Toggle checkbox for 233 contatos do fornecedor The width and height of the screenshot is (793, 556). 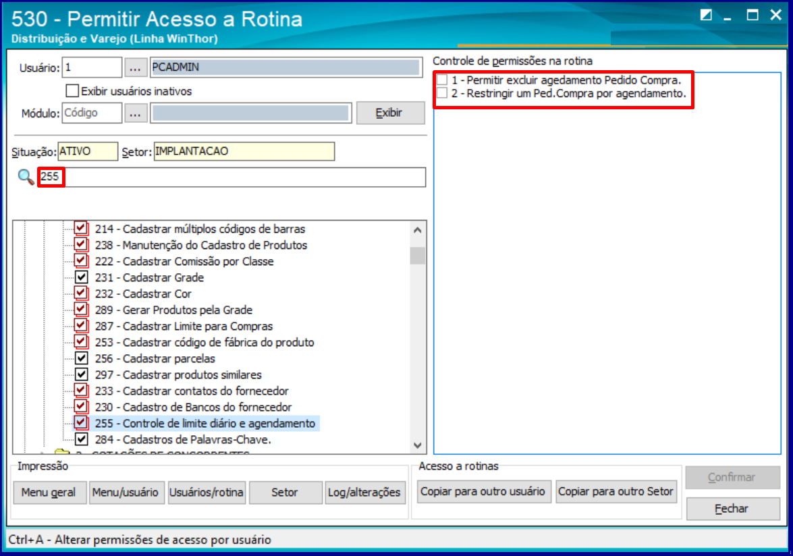(81, 391)
